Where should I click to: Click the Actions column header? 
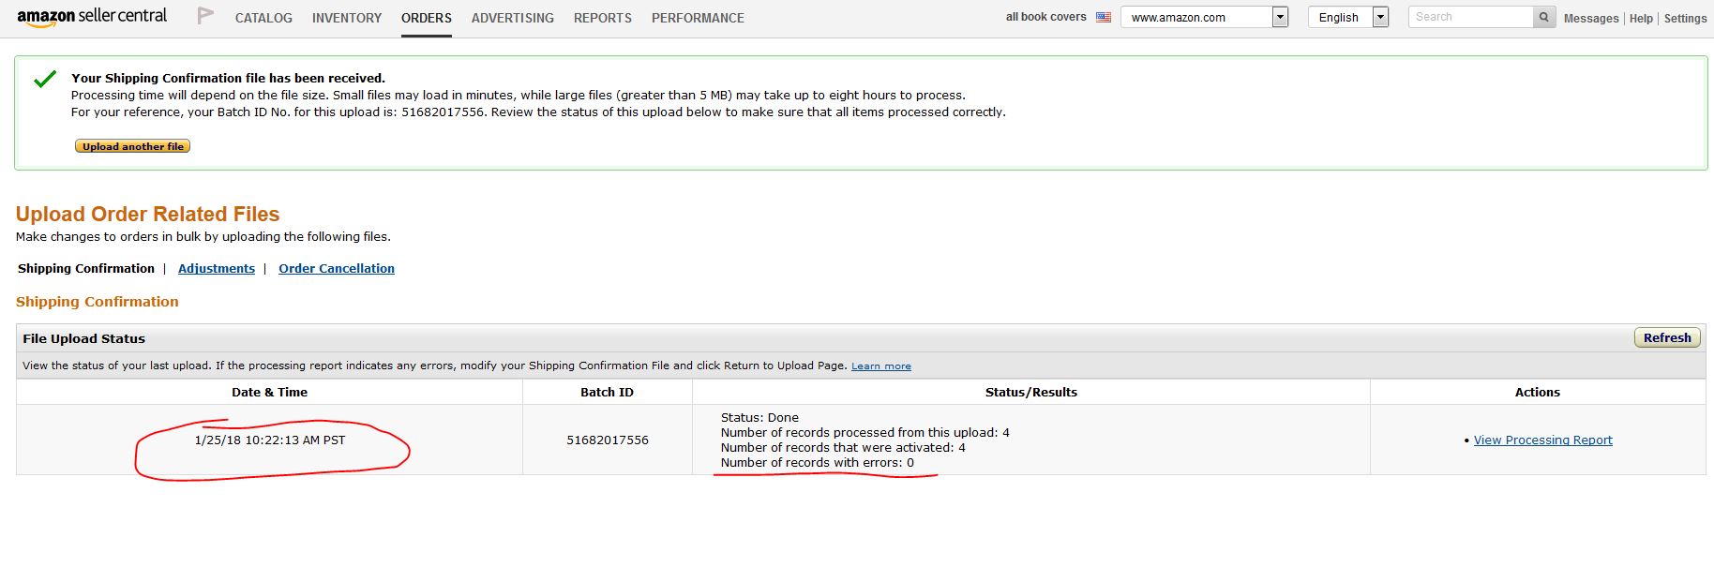coord(1538,392)
